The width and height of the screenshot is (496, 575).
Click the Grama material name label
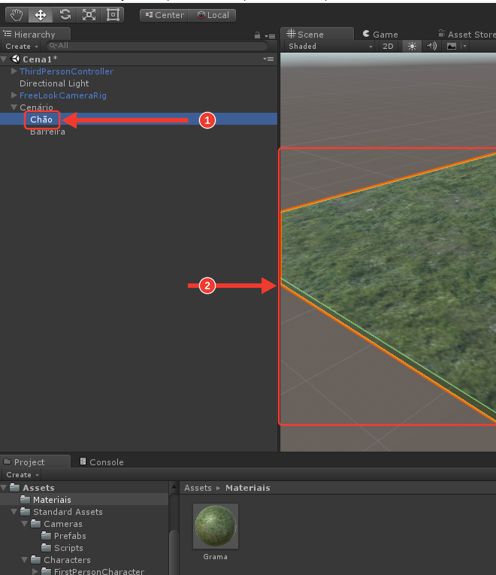coord(215,557)
